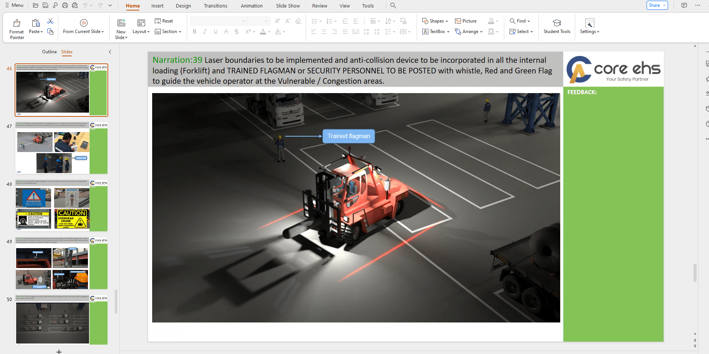Switch to the Slide Show tab
The image size is (709, 354).
pos(287,6)
